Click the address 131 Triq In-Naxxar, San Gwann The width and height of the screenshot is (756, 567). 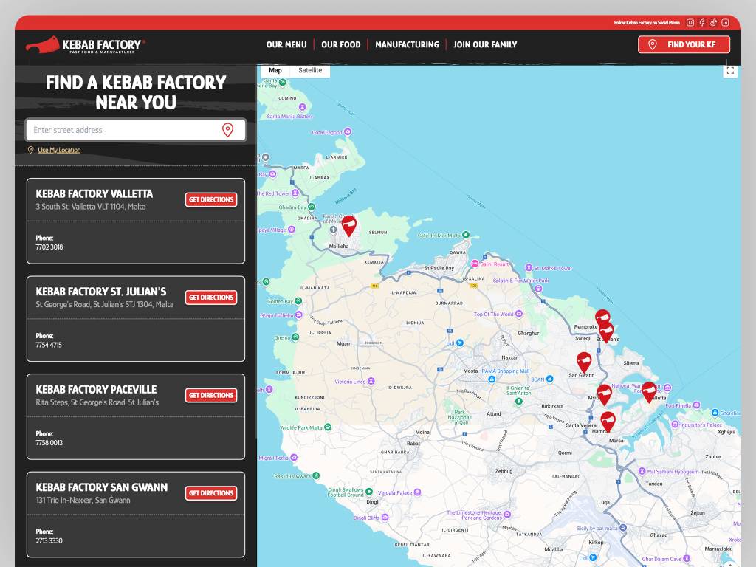tap(83, 500)
